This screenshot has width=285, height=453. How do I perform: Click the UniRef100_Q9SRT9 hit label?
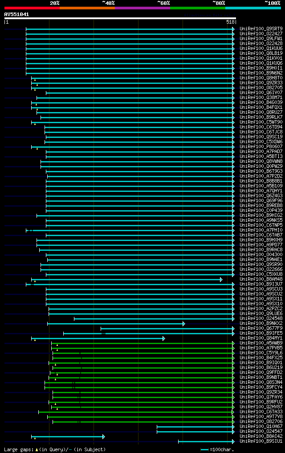click(261, 29)
